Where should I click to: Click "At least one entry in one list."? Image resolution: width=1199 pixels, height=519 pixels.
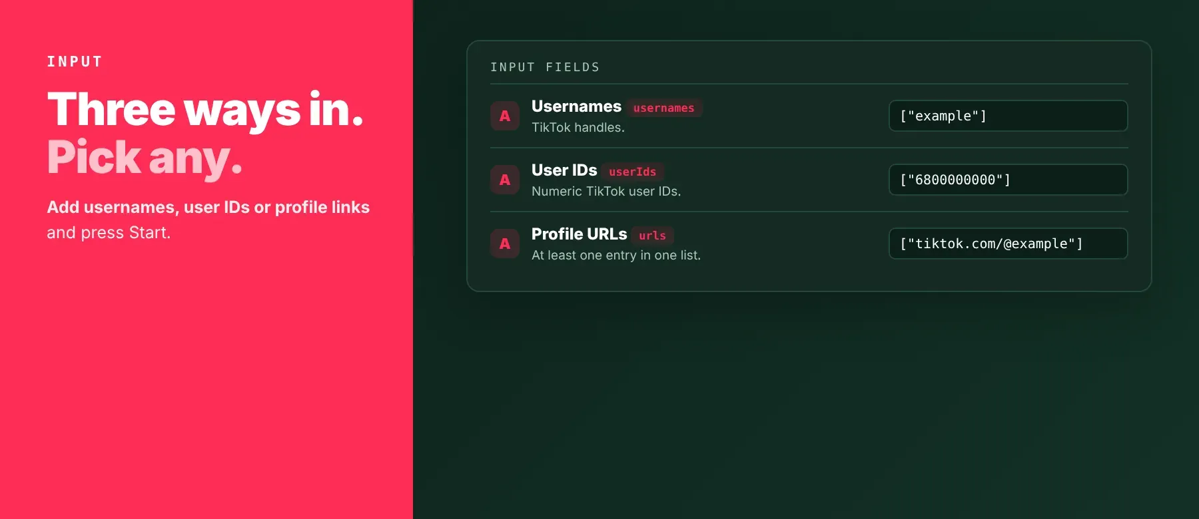pos(616,255)
